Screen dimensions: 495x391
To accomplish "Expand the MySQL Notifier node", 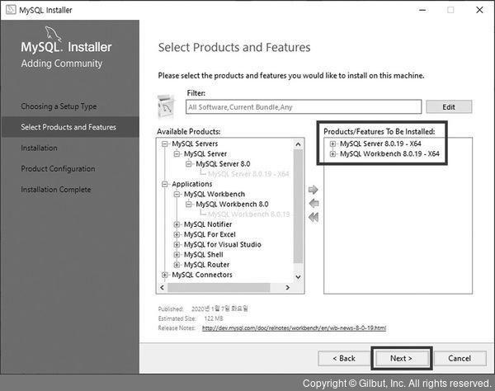I will pyautogui.click(x=177, y=224).
